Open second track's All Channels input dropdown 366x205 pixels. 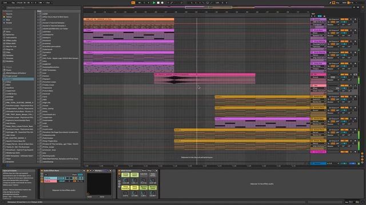(333, 30)
